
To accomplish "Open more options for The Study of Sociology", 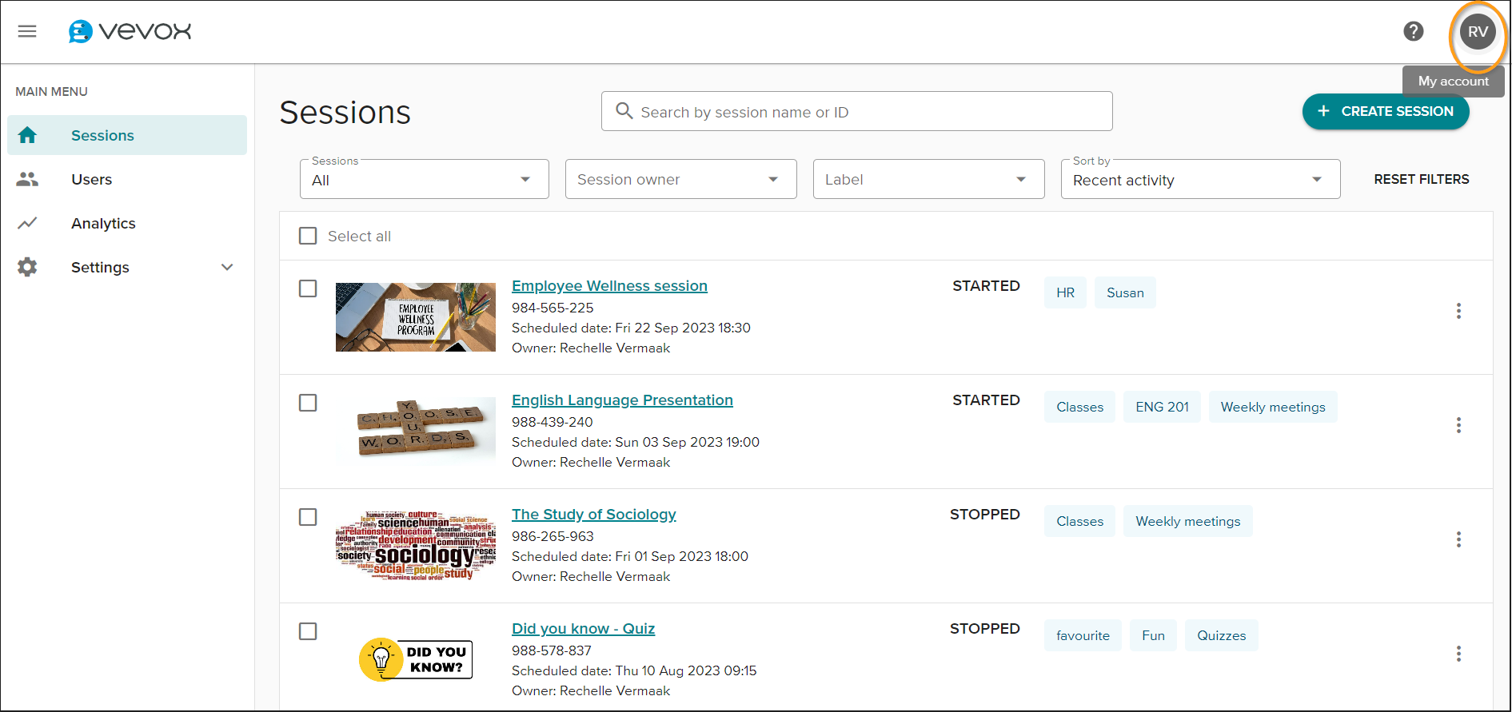I will point(1458,539).
